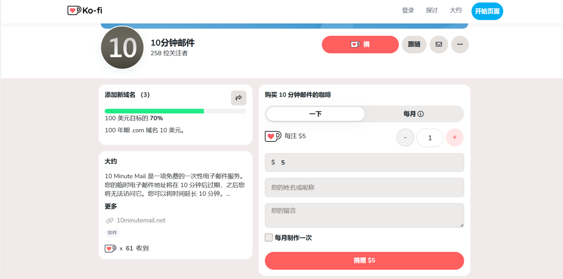
Task: Click the coffee cup icon beside 每注 $5
Action: tap(273, 136)
